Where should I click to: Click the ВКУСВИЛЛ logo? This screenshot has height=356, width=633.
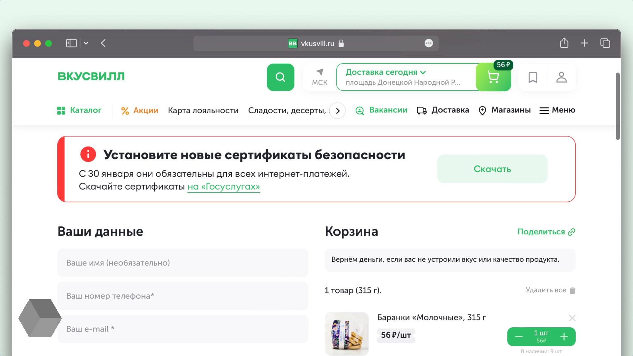coord(91,76)
